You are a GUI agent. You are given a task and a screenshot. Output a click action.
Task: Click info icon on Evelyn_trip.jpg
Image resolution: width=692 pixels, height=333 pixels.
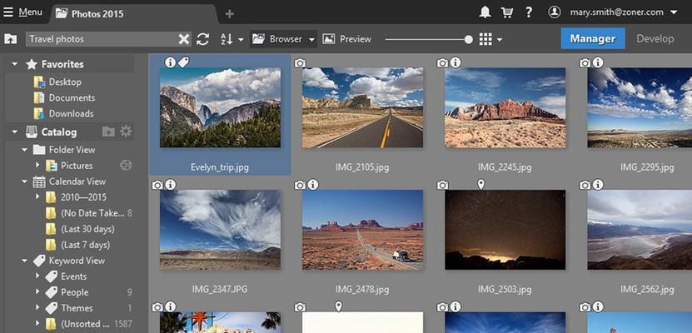click(x=171, y=62)
